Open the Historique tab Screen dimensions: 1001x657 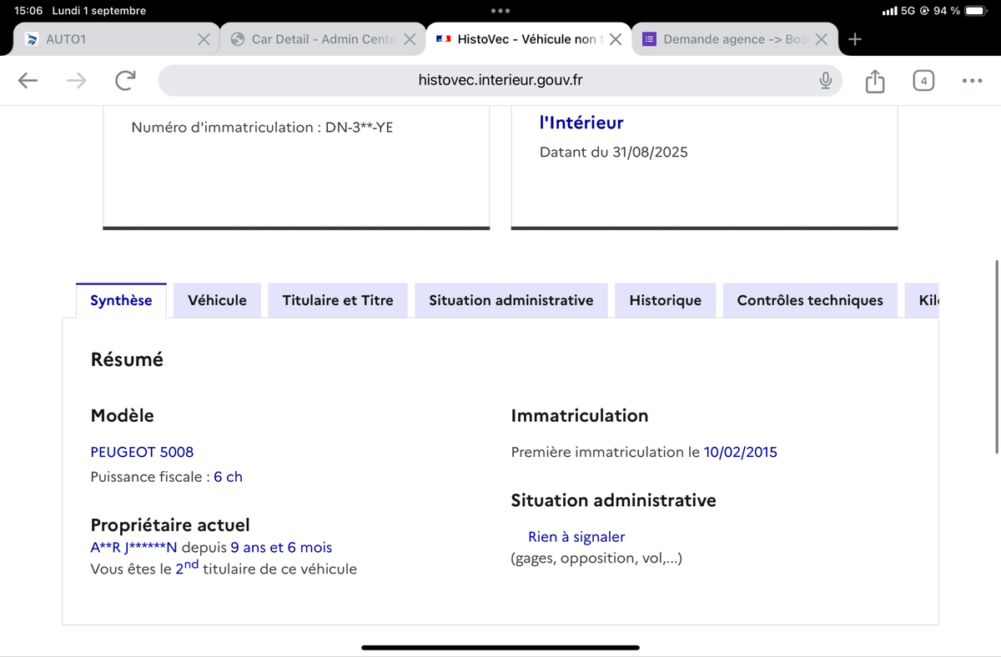pos(666,300)
